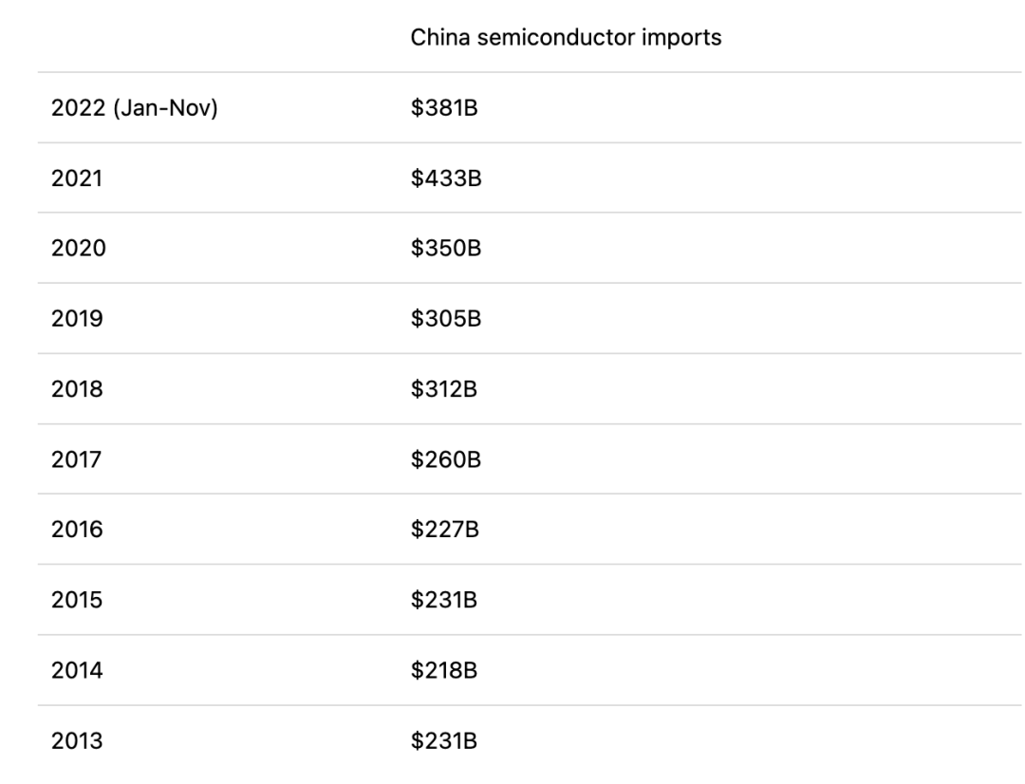The height and width of the screenshot is (784, 1025).
Task: Click the $350B import value
Action: 446,249
